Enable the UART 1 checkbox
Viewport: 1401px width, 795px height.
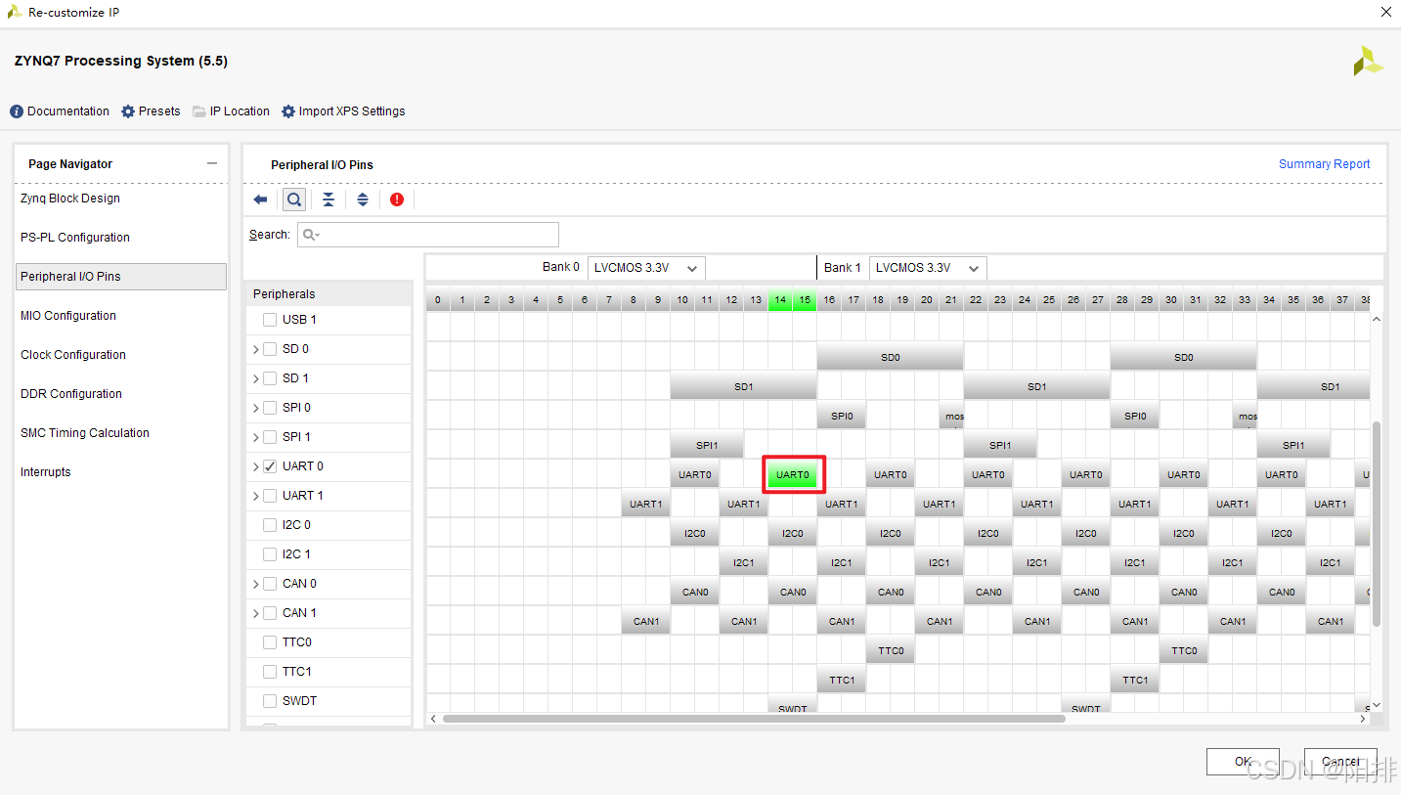270,496
